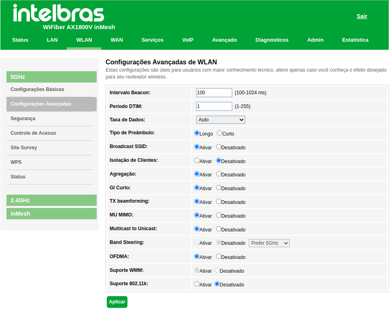The image size is (390, 318).
Task: Open the LAN tab
Action: [52, 40]
